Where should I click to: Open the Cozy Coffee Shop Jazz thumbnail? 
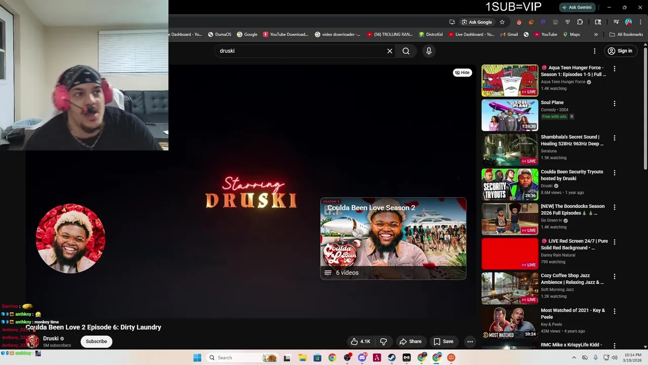[x=510, y=288]
